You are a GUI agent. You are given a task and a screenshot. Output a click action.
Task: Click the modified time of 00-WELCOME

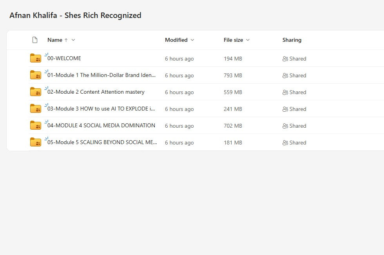tap(179, 59)
